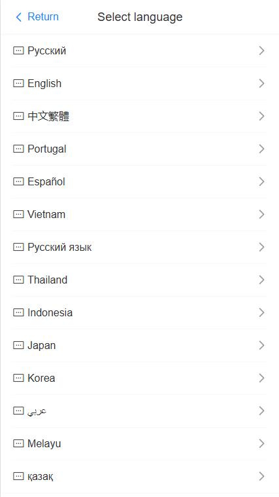Choose the Русский язык language entry
This screenshot has height=497, width=279.
[x=139, y=248]
